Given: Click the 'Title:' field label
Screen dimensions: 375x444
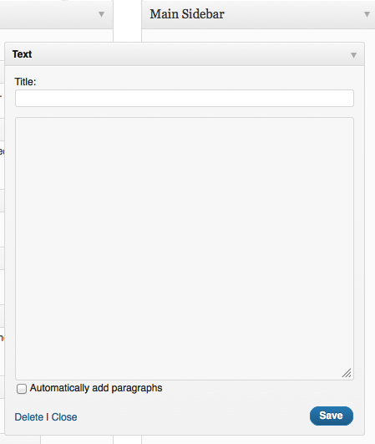Looking at the screenshot, I should click(x=25, y=82).
